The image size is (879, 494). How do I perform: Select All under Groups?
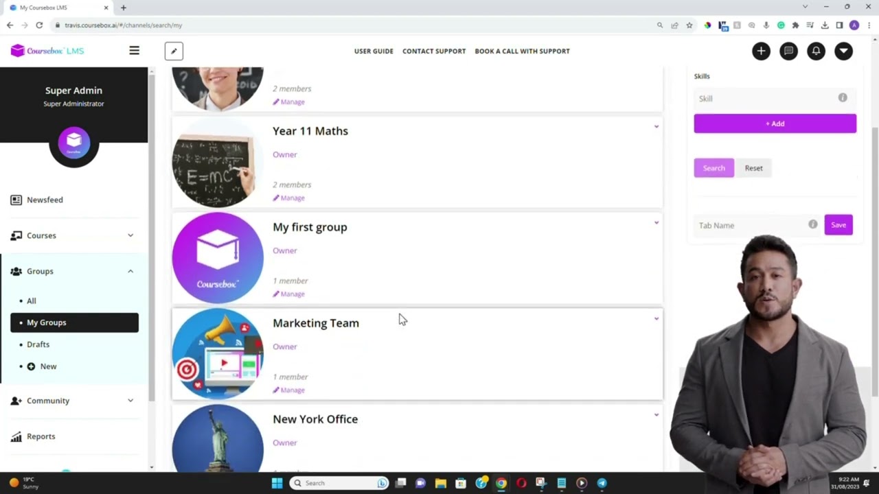[x=32, y=301]
